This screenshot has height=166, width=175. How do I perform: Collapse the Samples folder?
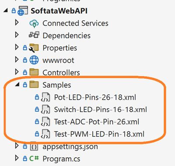[17, 84]
